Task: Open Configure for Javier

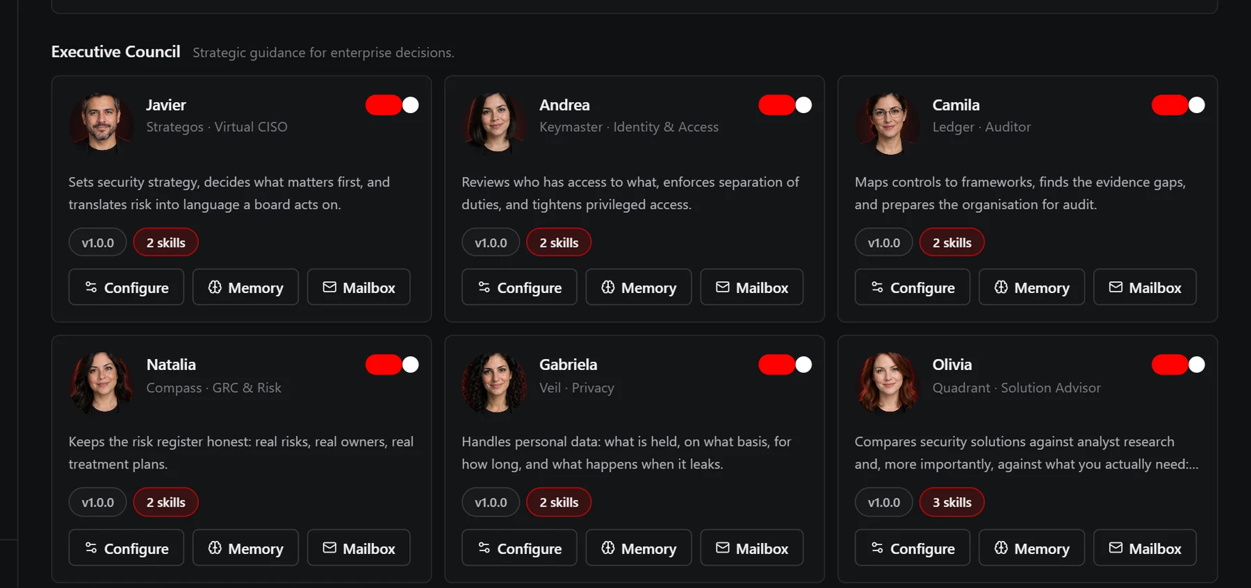Action: [x=126, y=287]
